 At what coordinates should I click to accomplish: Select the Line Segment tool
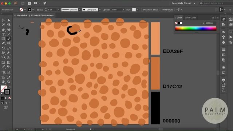tap(9, 34)
